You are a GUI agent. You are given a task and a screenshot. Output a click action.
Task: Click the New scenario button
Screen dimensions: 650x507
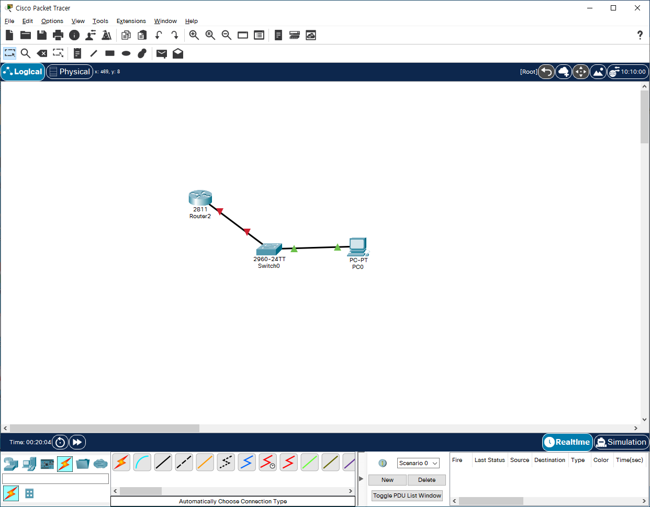(x=387, y=480)
